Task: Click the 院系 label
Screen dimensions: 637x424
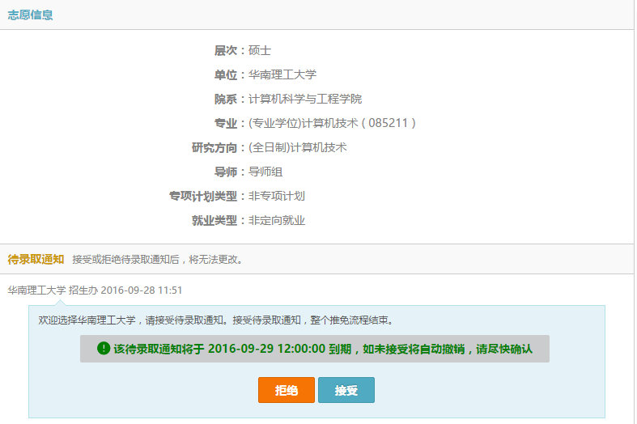Action: coord(226,99)
